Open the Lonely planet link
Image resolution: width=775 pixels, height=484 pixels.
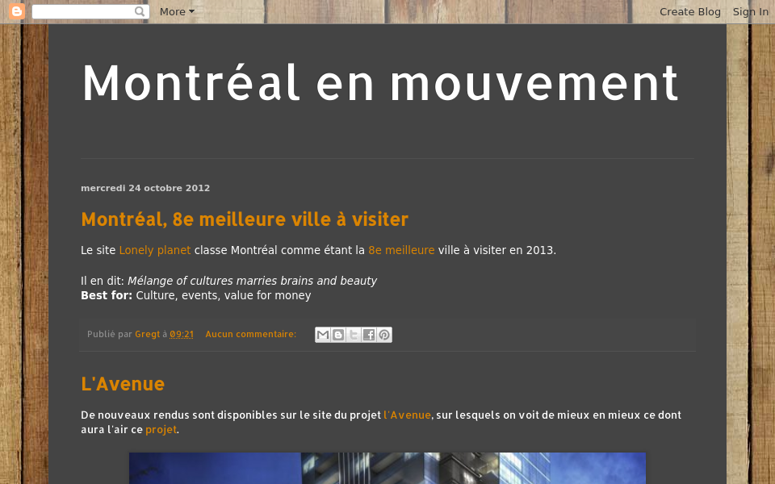click(x=155, y=250)
